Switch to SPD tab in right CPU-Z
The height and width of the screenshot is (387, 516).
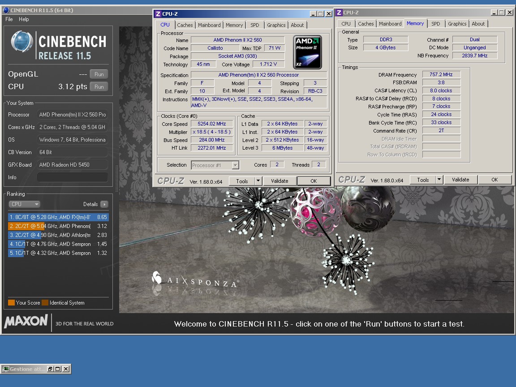pyautogui.click(x=436, y=24)
